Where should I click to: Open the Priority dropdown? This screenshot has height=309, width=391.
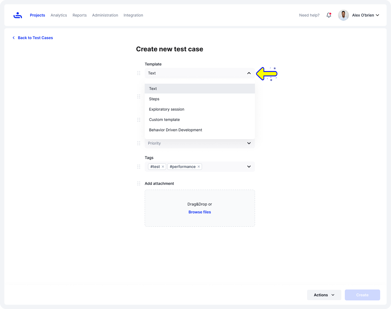point(200,143)
